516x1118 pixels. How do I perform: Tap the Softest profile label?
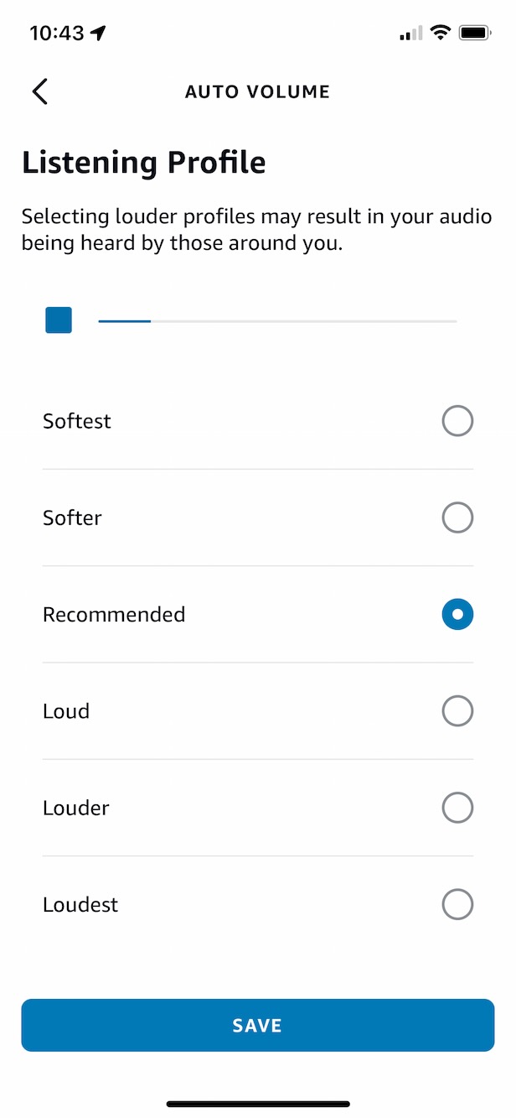[77, 421]
